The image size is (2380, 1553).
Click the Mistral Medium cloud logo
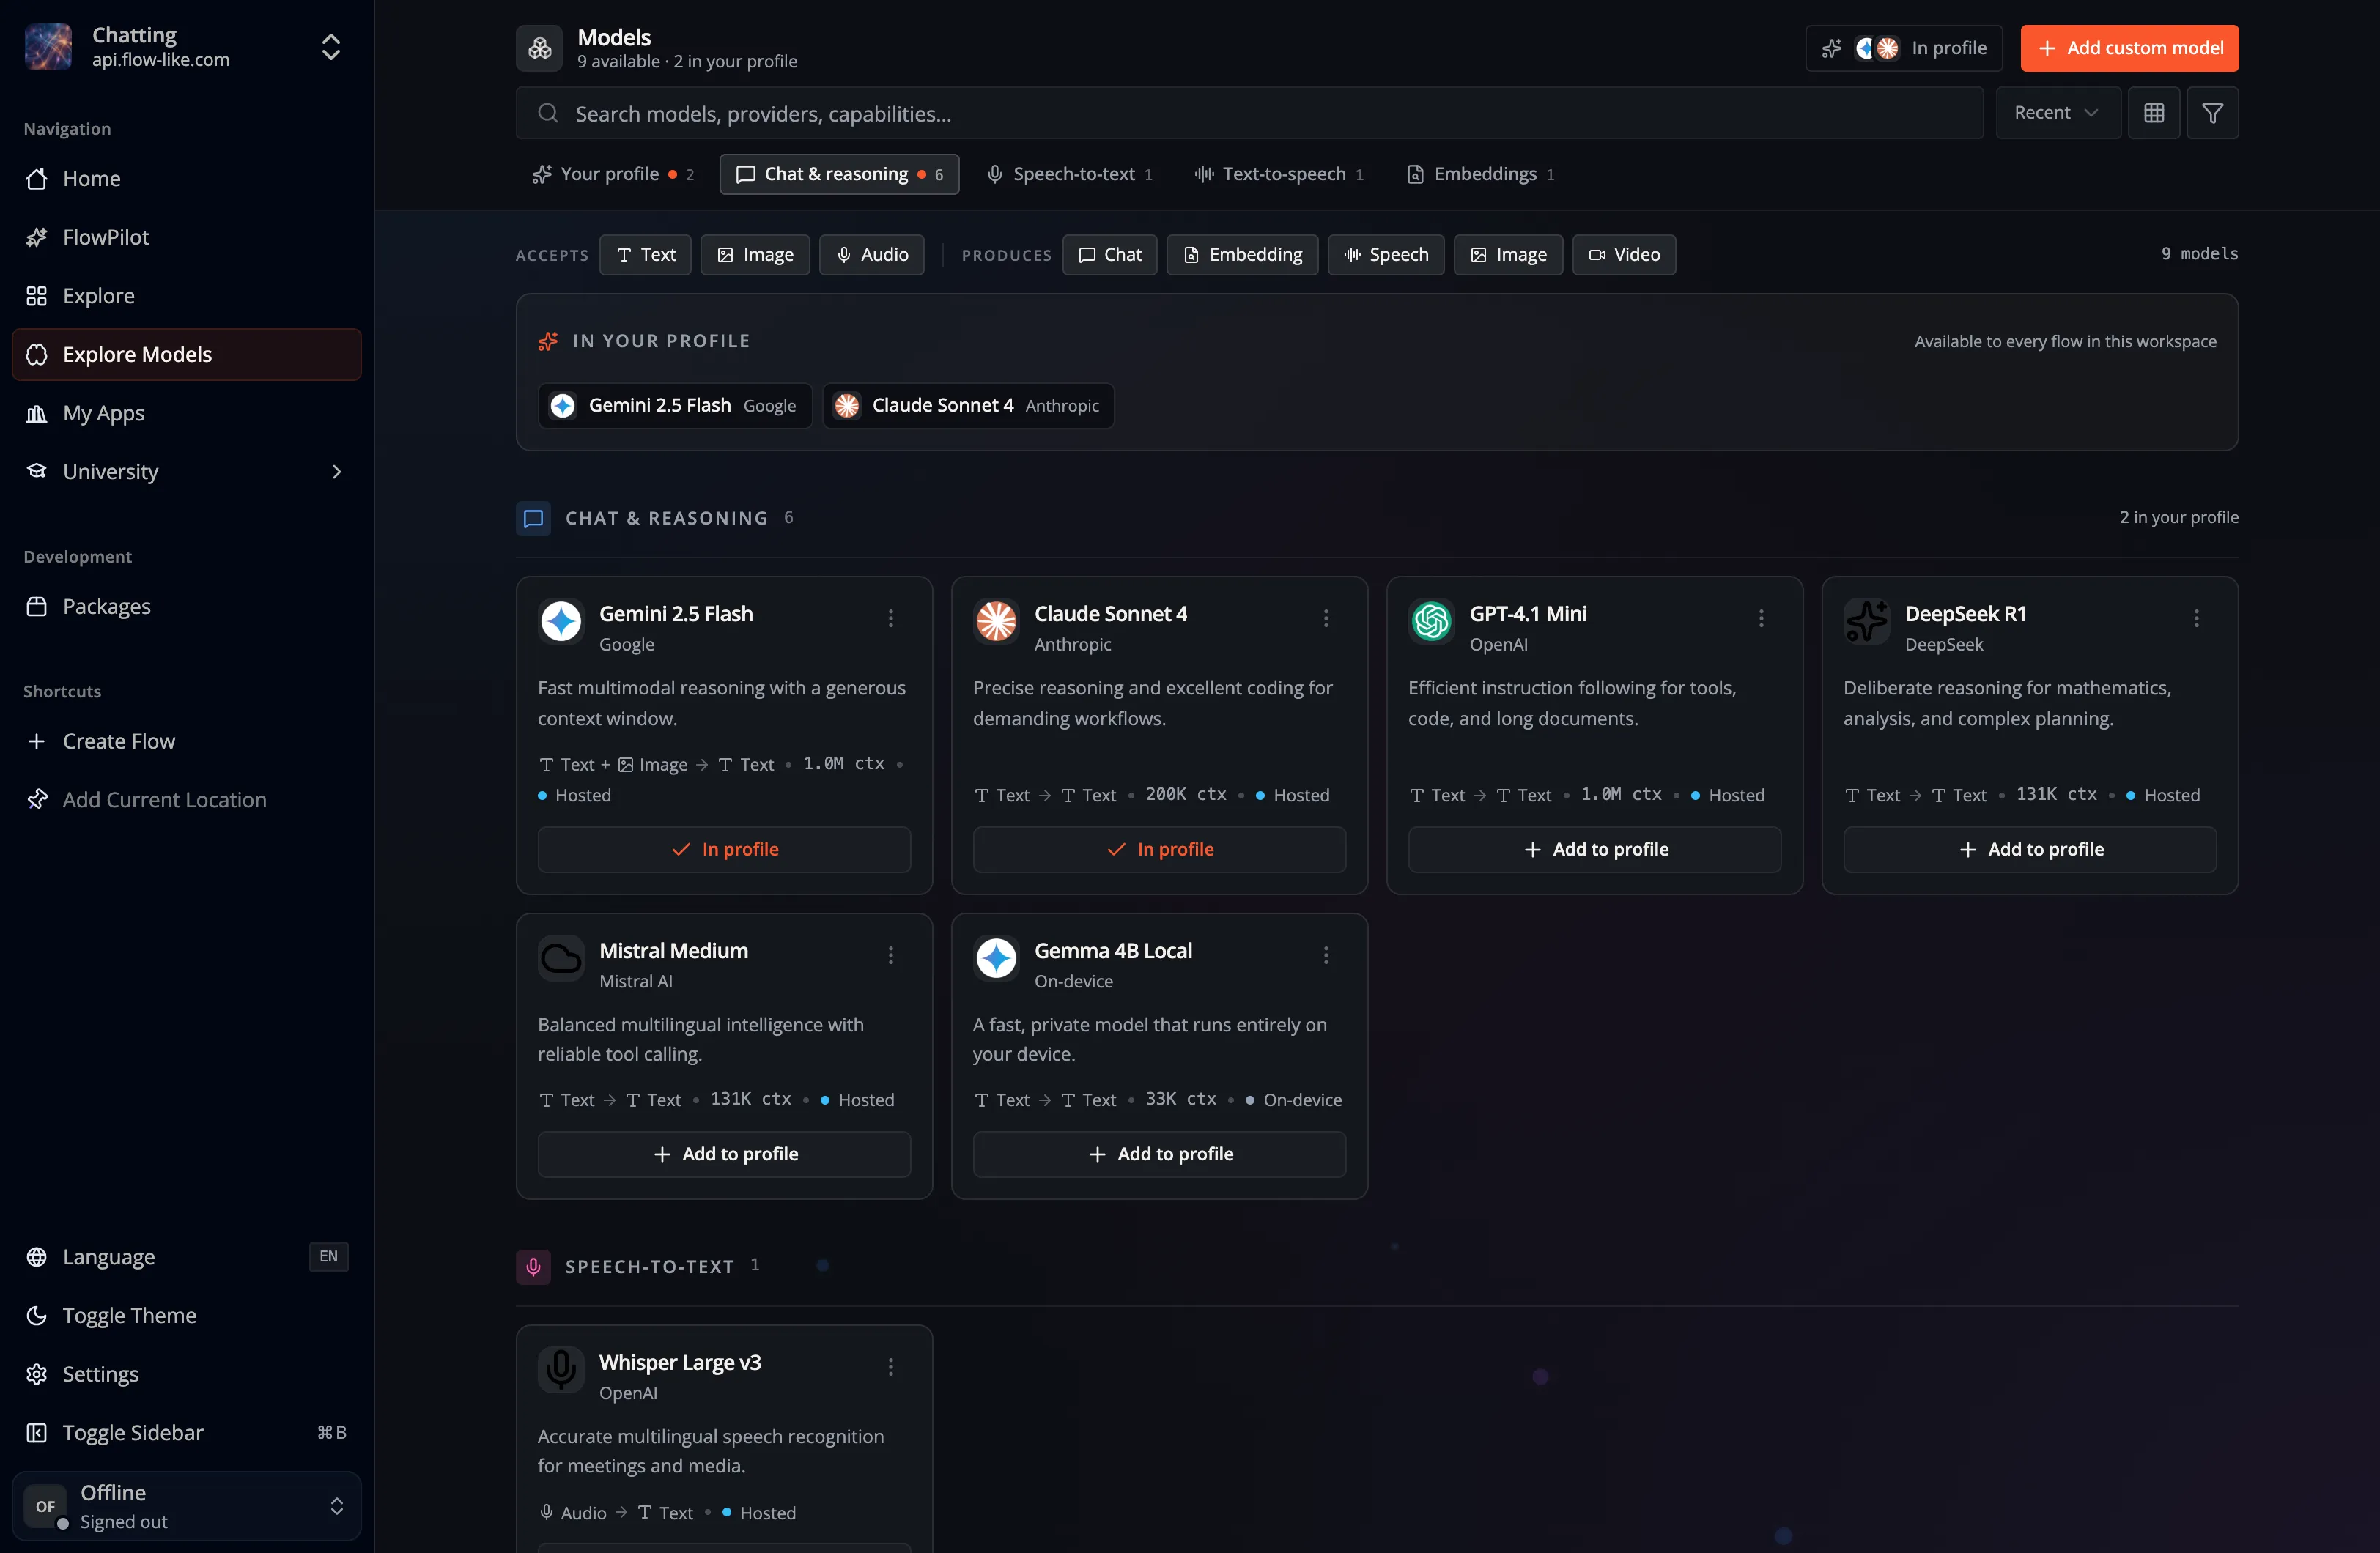point(561,958)
